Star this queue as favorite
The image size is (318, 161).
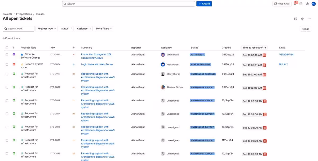coord(302,19)
